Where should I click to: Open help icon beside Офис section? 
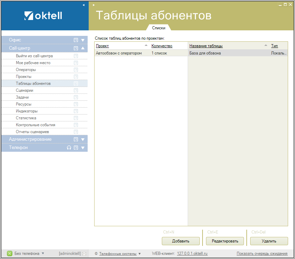[x=76, y=40]
